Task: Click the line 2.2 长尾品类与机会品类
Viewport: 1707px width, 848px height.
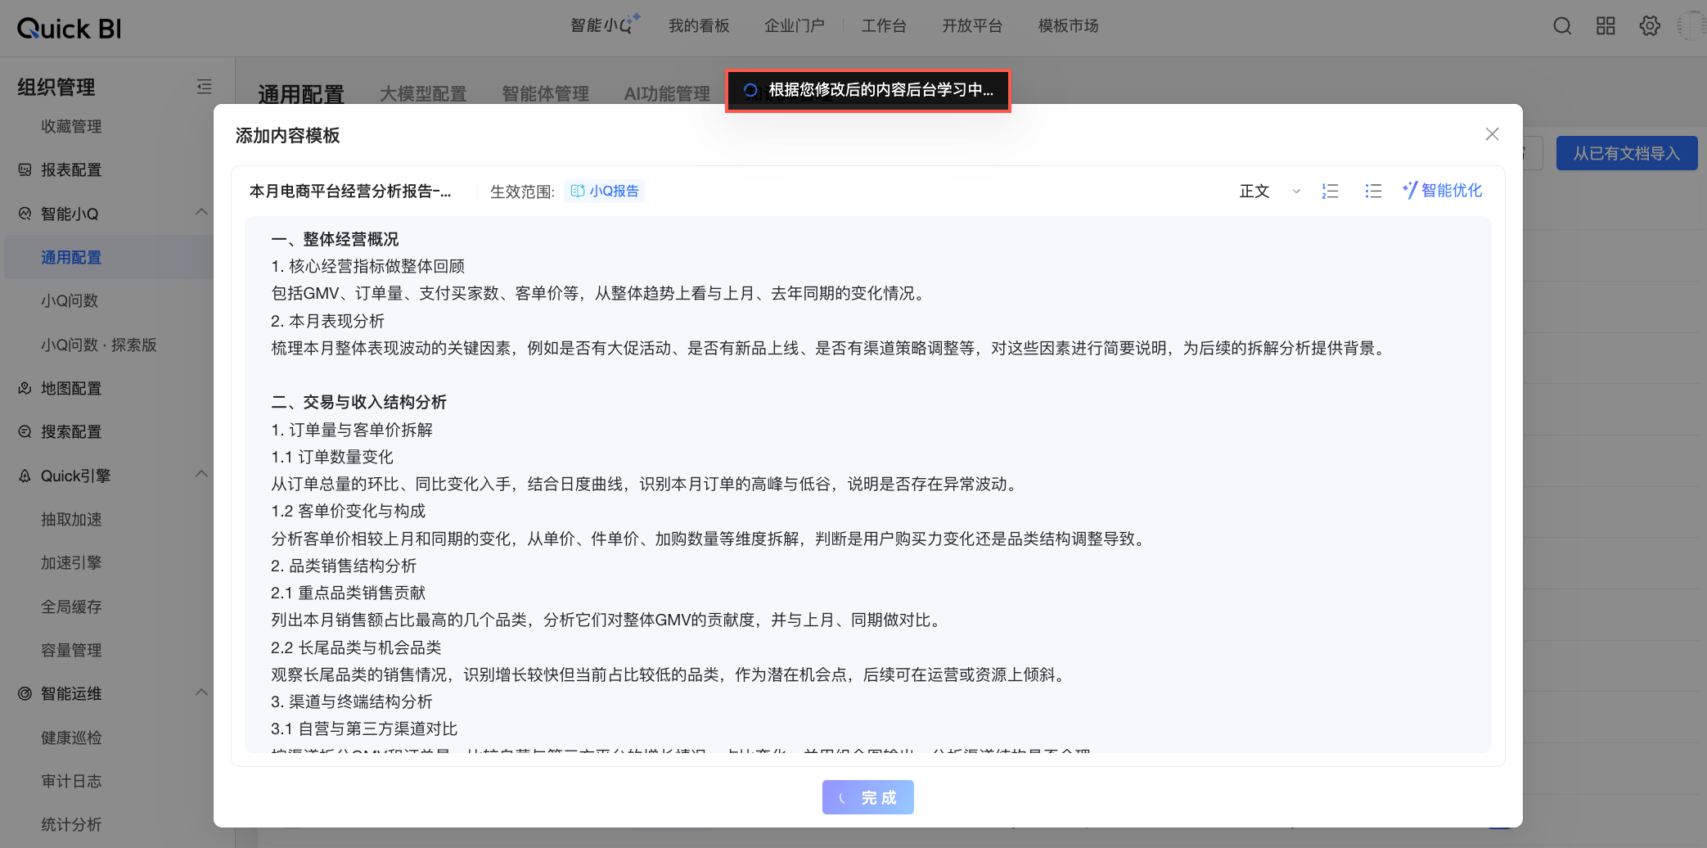Action: pyautogui.click(x=356, y=647)
